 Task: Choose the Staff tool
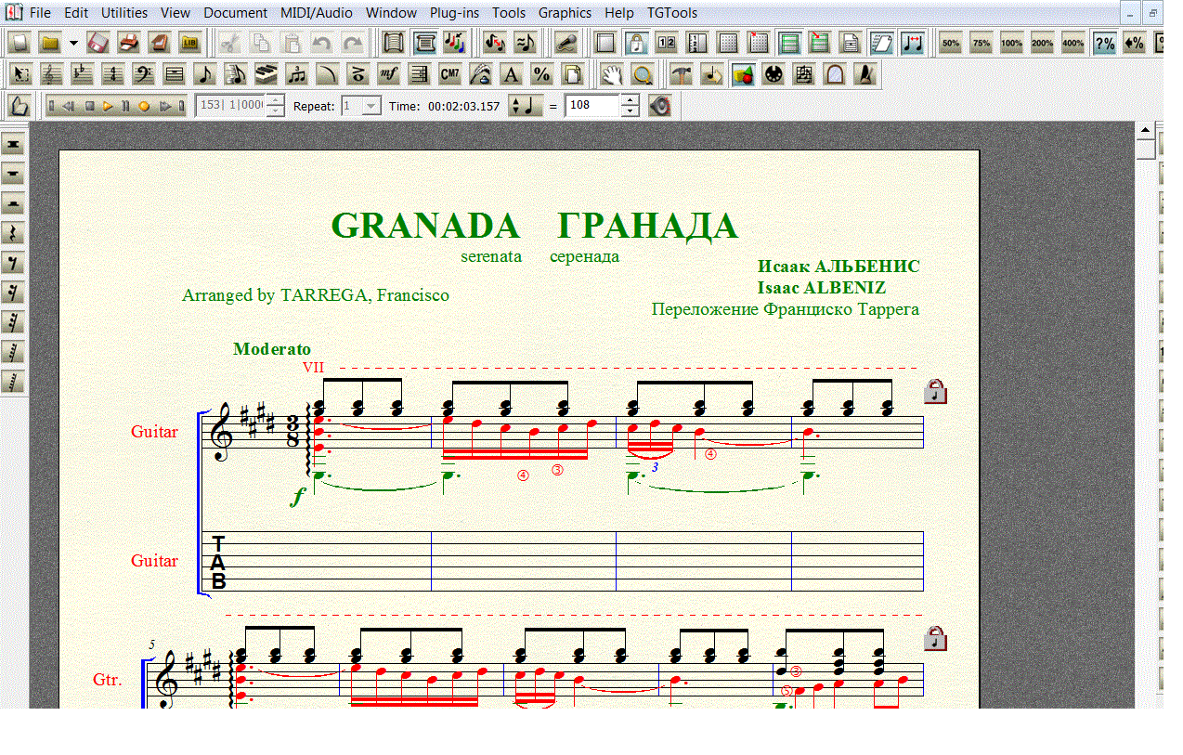pyautogui.click(x=50, y=74)
